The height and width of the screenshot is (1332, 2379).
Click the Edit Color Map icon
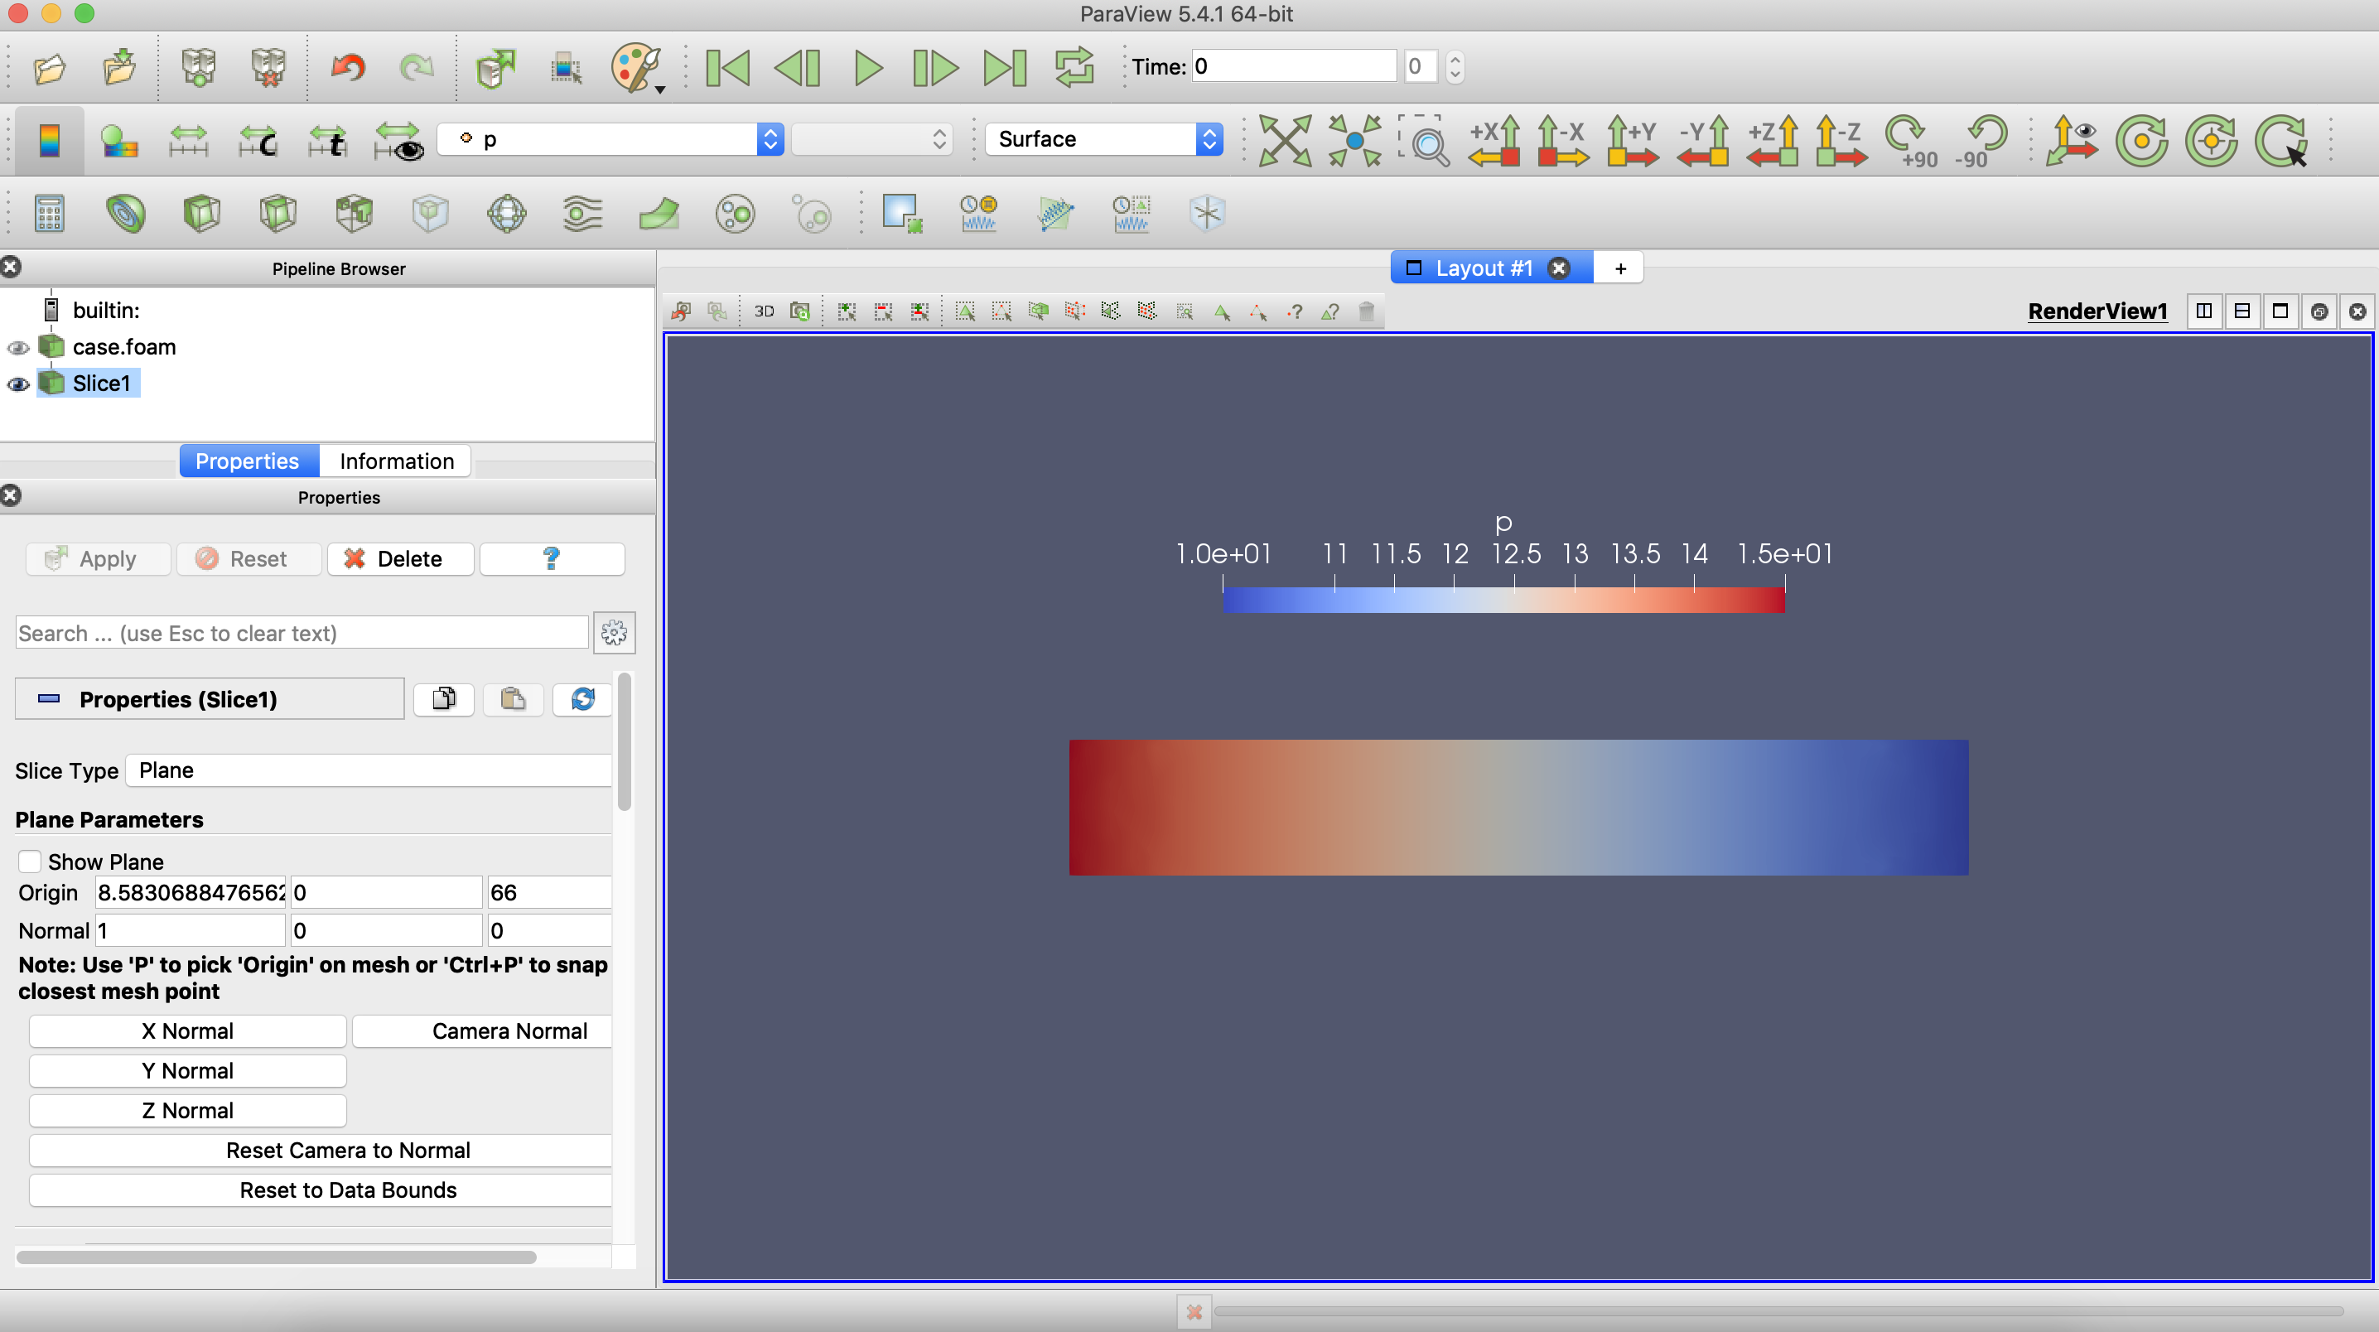pos(119,140)
